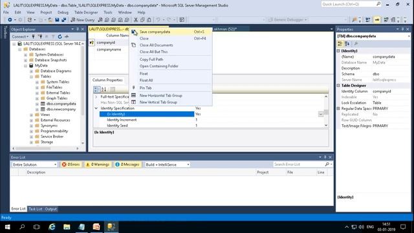Click the Set Primary Key icon in the toolbar

pyautogui.click(x=377, y=20)
